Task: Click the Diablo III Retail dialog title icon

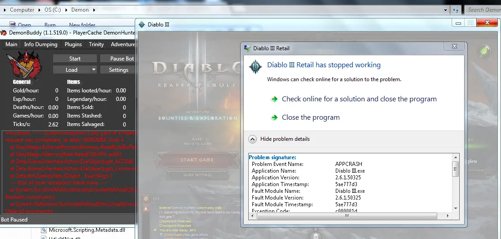Action: pos(247,48)
